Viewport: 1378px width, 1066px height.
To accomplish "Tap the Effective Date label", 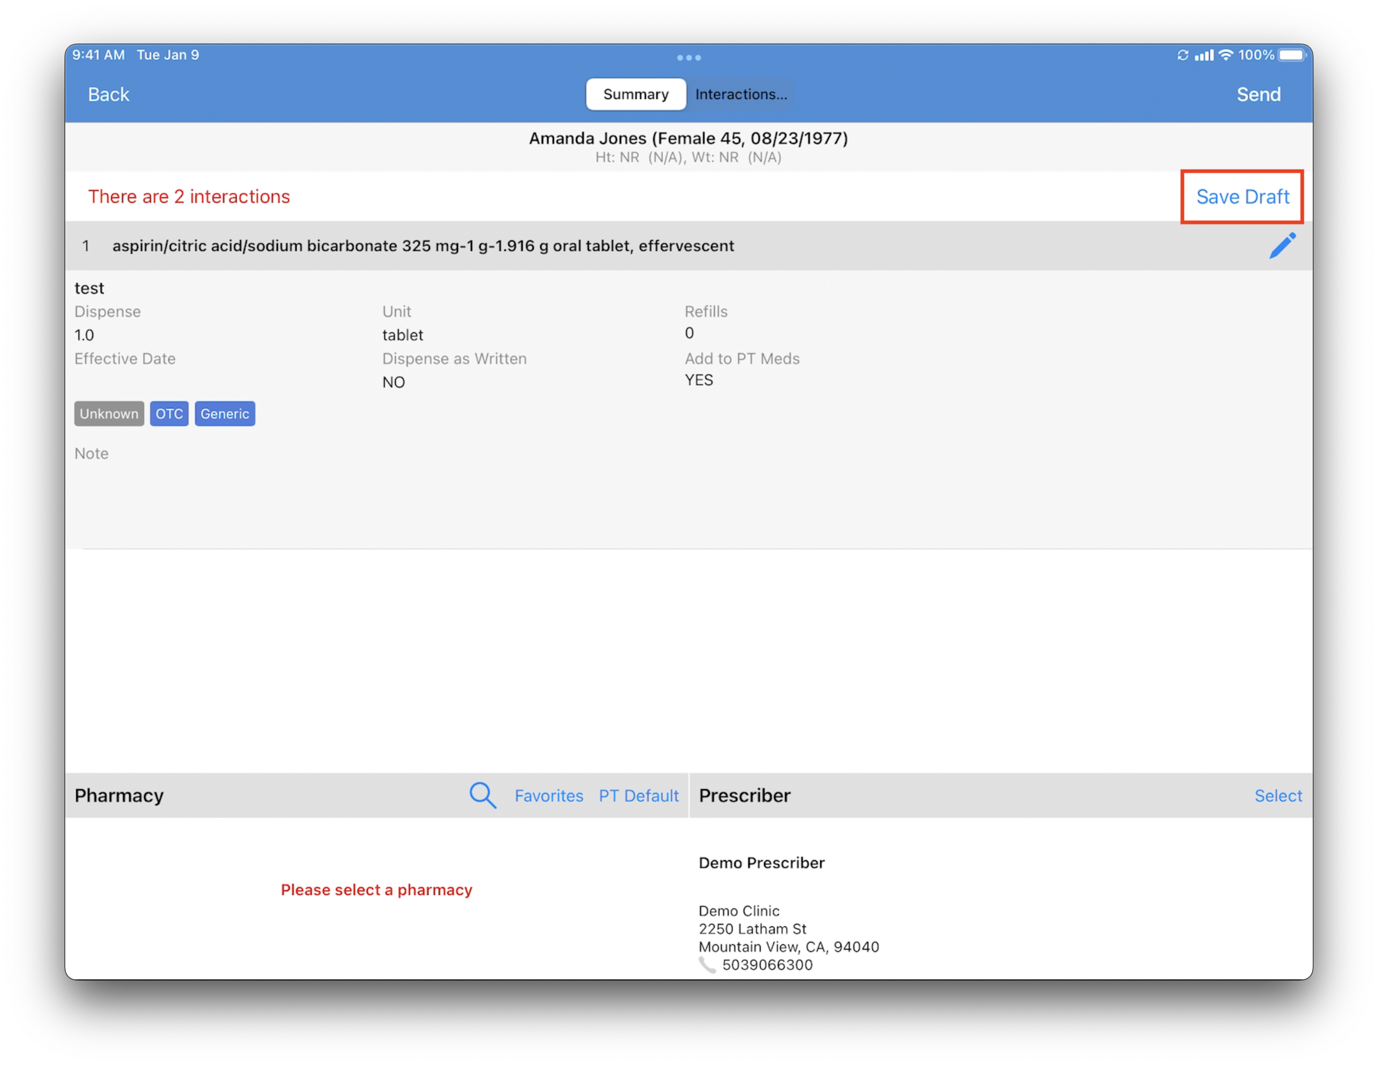I will coord(125,358).
